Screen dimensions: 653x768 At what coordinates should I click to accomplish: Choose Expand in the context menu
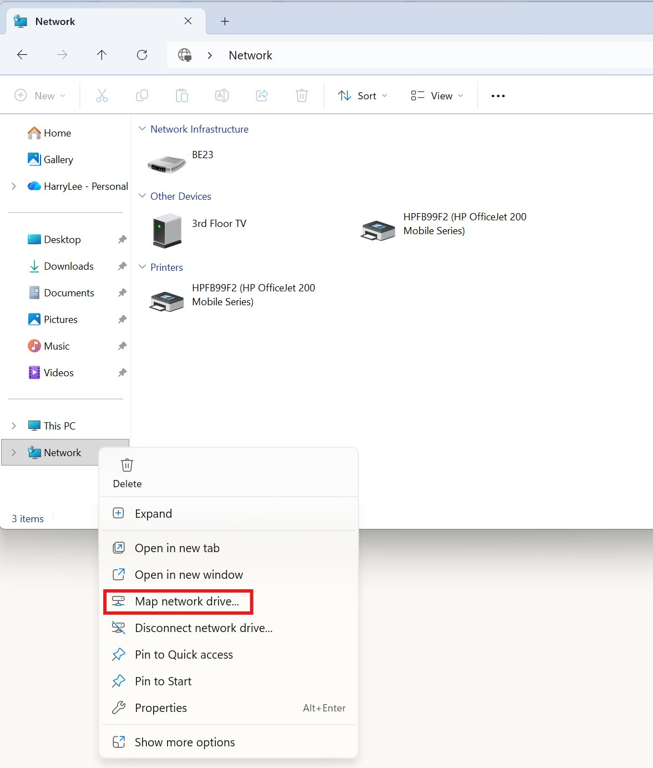pyautogui.click(x=229, y=513)
